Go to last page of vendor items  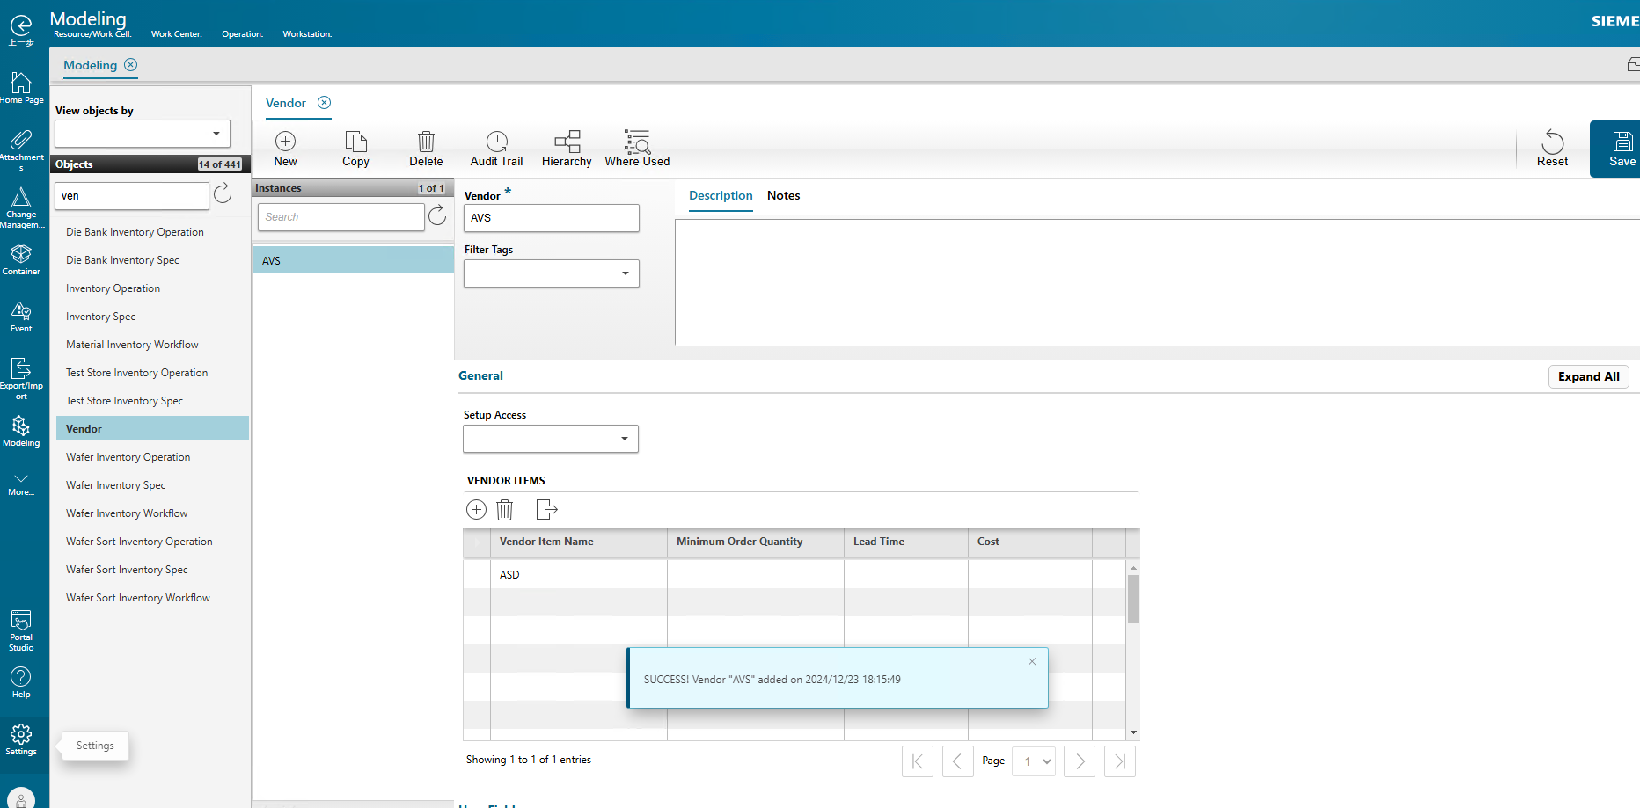click(1120, 761)
